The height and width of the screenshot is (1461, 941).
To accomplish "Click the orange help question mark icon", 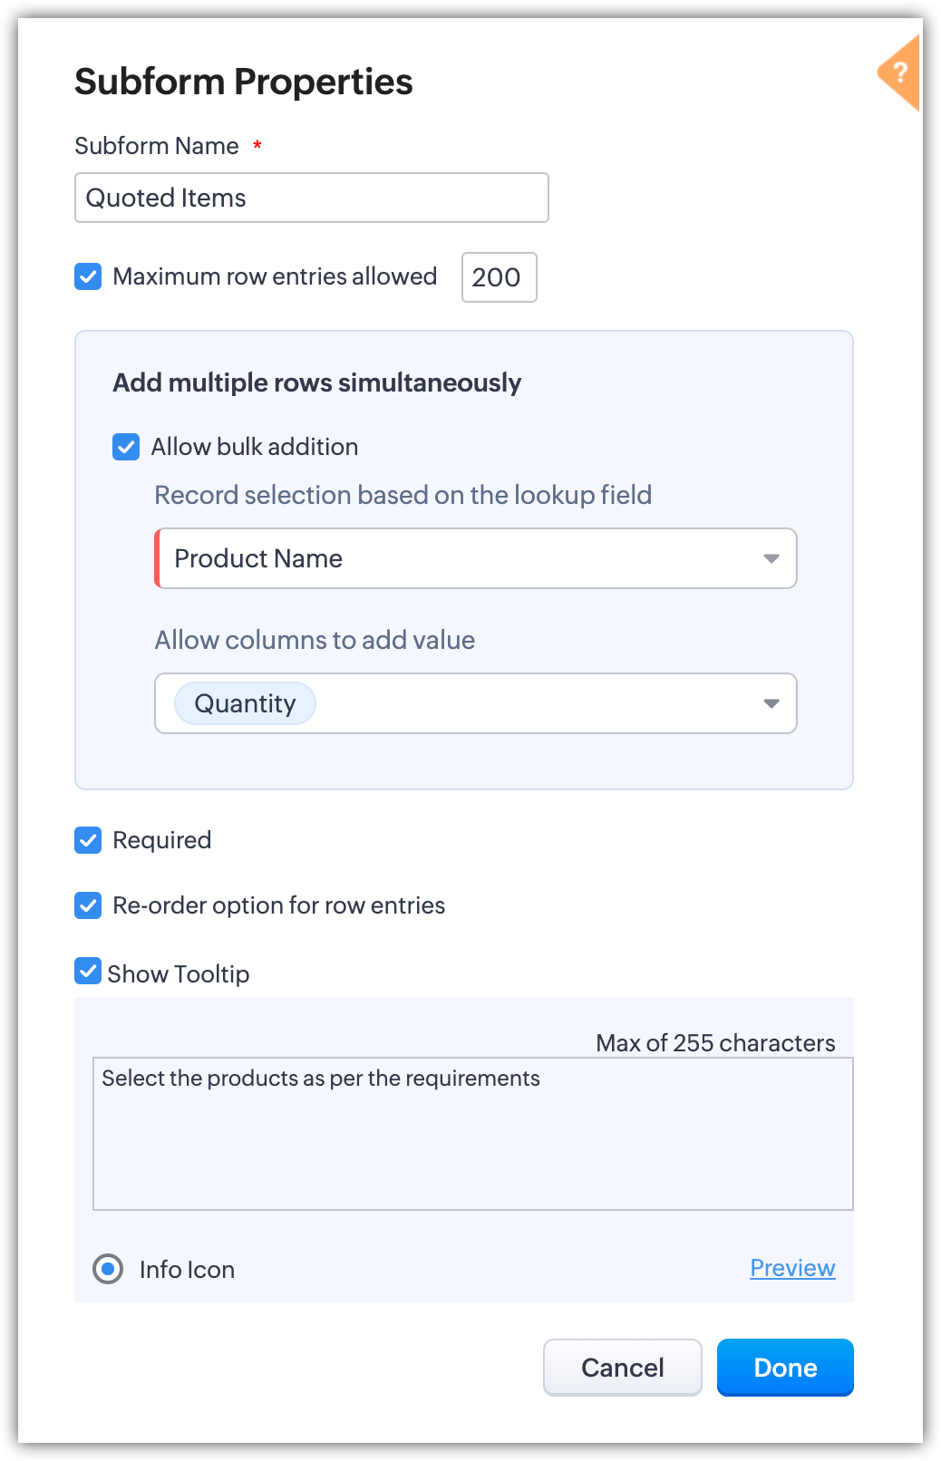I will 899,73.
